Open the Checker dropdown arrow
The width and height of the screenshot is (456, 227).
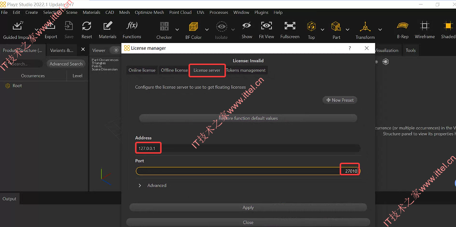click(177, 30)
